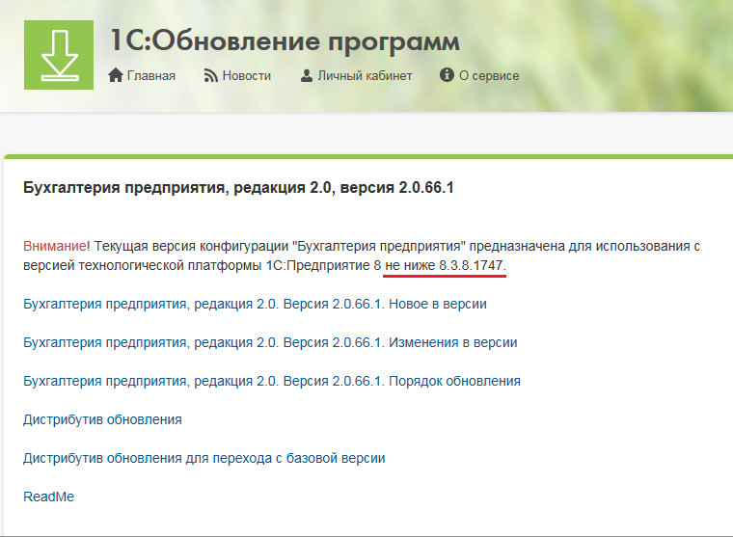Click the underlined 'не ниже 8.3.8.1747' text
Image resolution: width=733 pixels, height=537 pixels.
click(x=445, y=265)
